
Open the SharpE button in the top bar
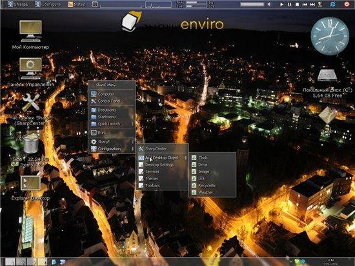18,4
